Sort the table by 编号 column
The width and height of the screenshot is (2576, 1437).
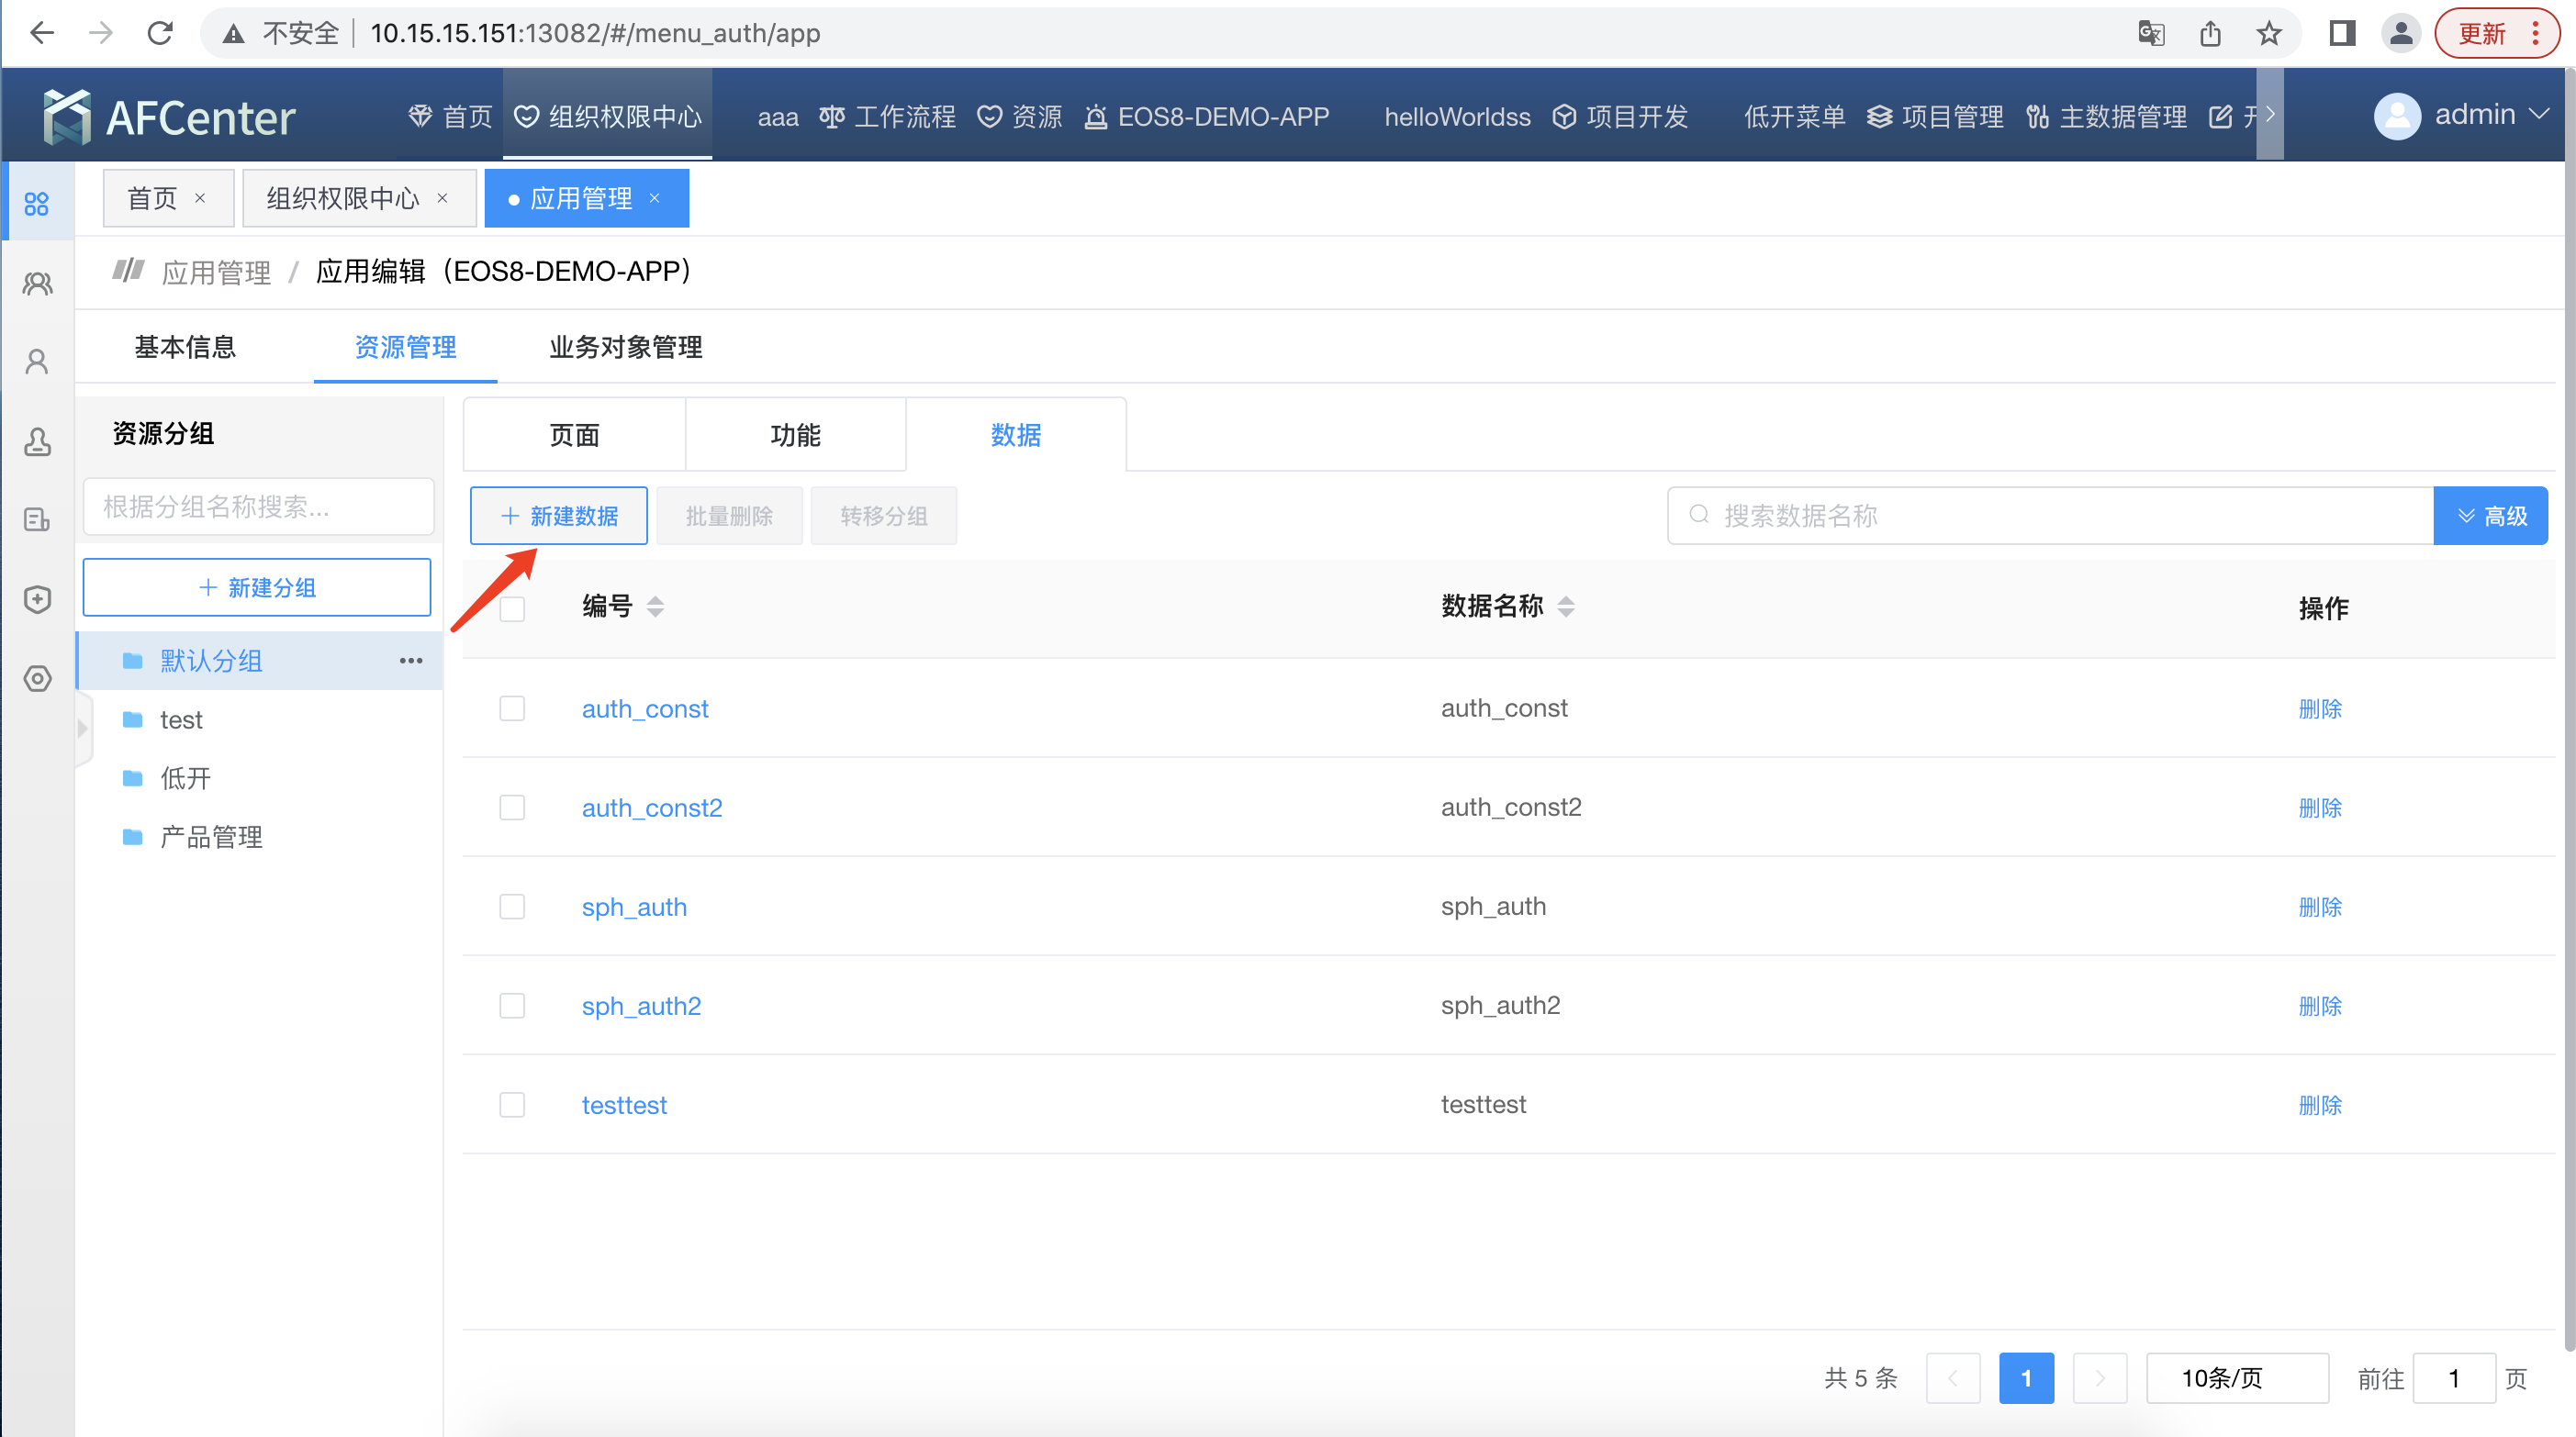tap(656, 606)
